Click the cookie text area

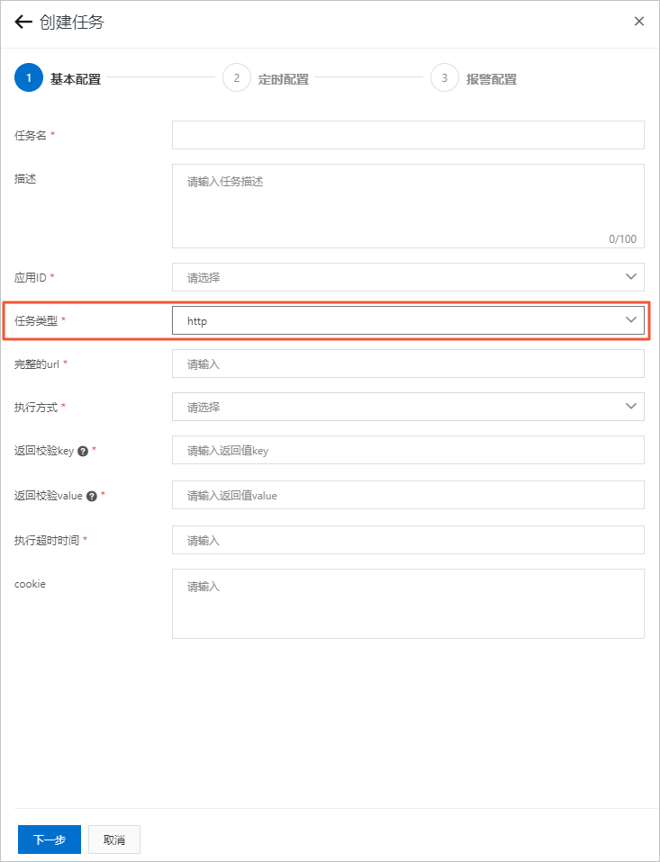click(x=408, y=604)
